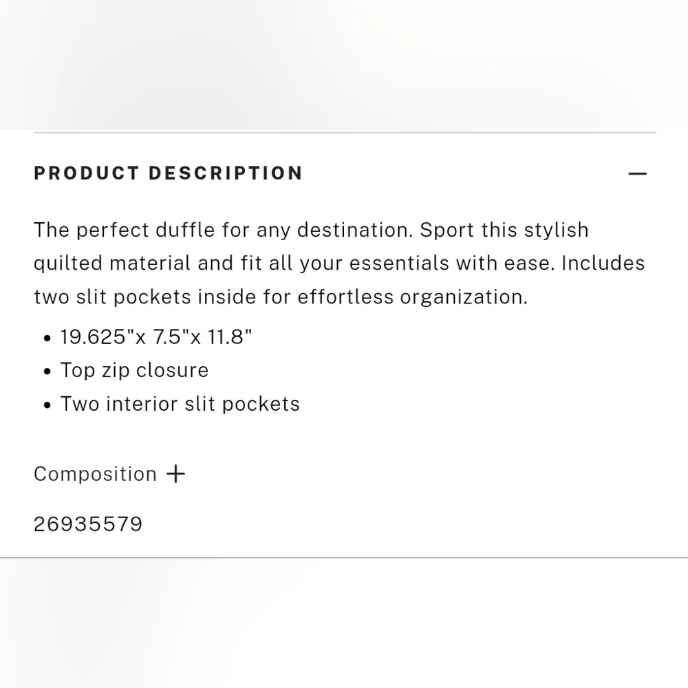The width and height of the screenshot is (688, 688).
Task: Click the duffle description paragraph
Action: 340,263
